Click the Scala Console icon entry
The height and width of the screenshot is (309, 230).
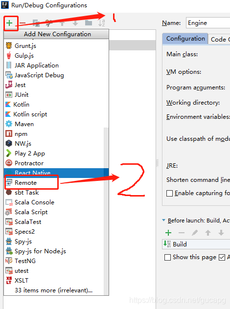point(9,202)
